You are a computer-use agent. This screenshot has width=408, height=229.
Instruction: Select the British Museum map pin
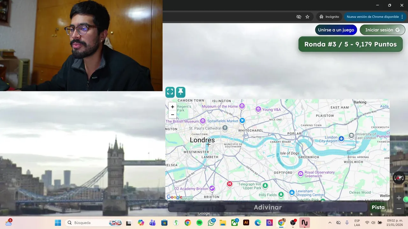point(203,121)
